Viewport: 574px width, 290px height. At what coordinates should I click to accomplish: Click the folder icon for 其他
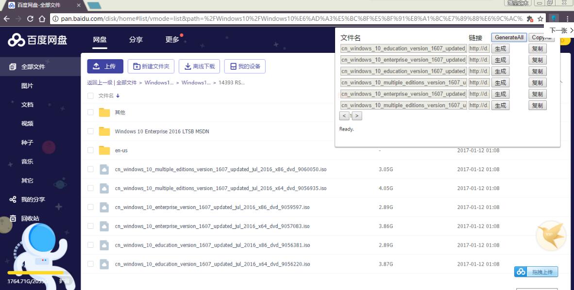point(104,113)
